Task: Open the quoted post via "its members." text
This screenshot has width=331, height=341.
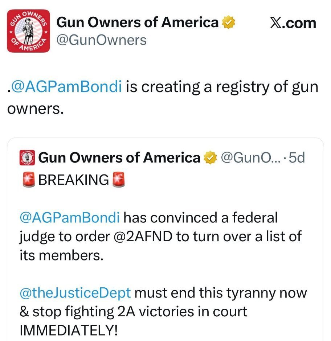Action: point(61,255)
